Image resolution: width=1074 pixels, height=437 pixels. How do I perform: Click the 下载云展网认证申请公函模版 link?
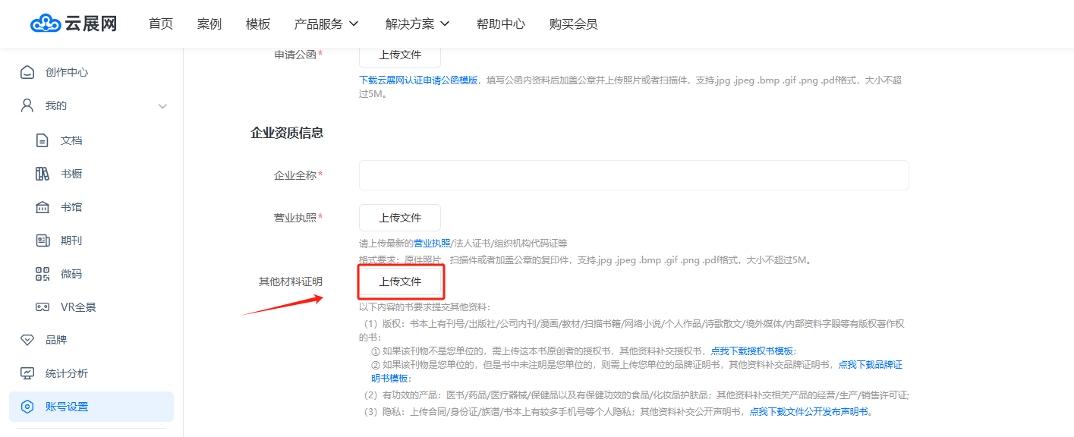pyautogui.click(x=418, y=80)
